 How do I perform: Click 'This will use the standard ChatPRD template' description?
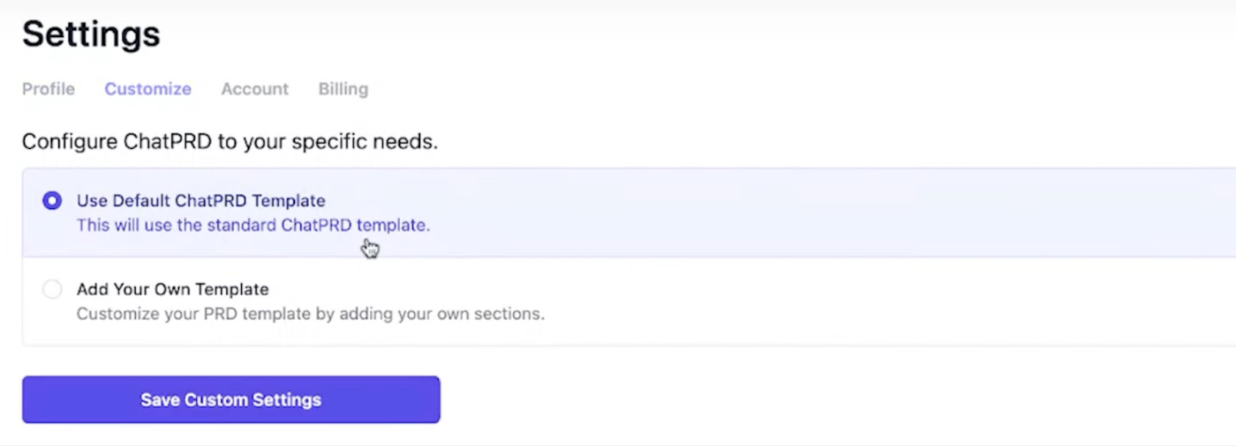pyautogui.click(x=252, y=226)
